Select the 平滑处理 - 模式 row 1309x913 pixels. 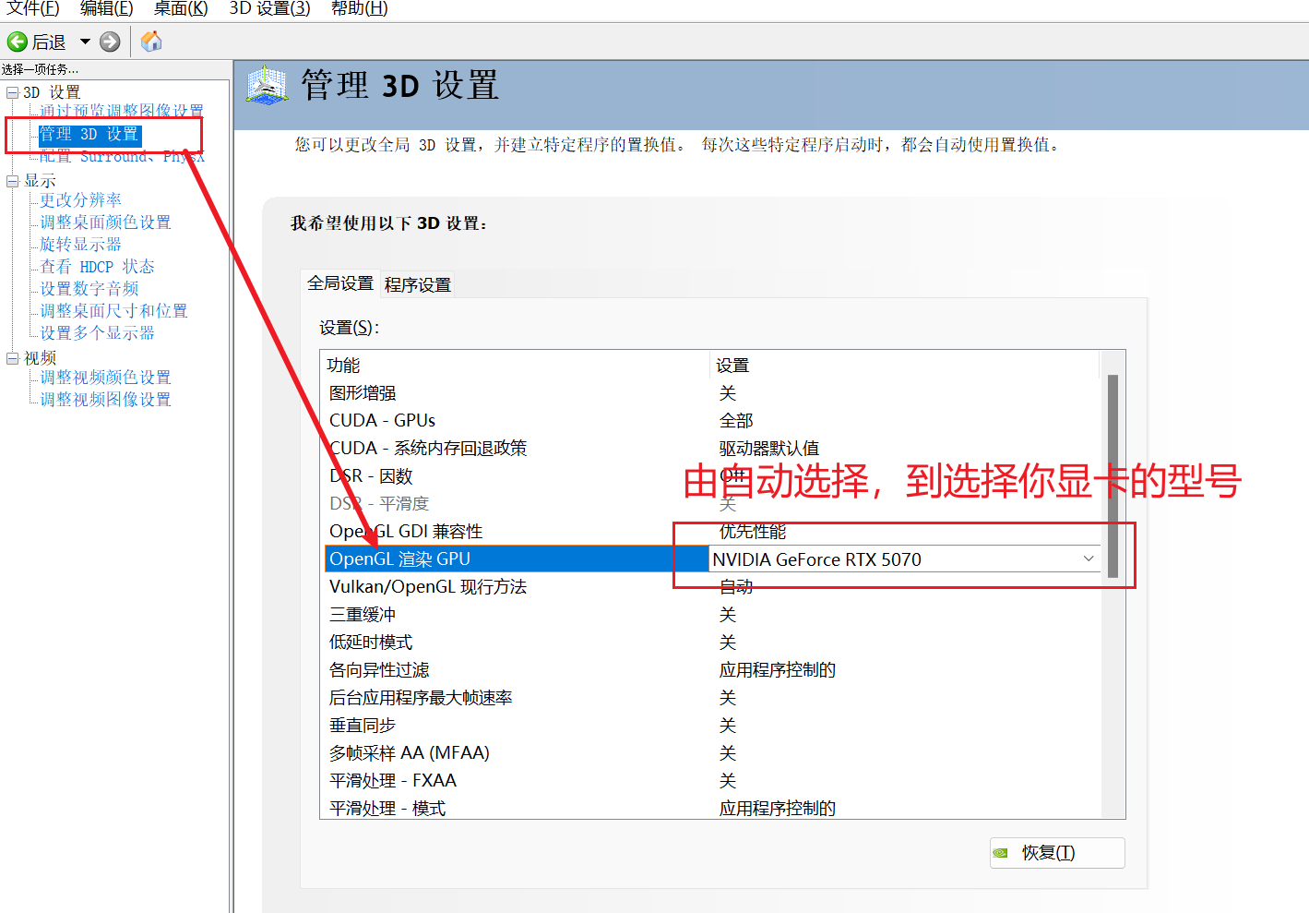(710, 807)
